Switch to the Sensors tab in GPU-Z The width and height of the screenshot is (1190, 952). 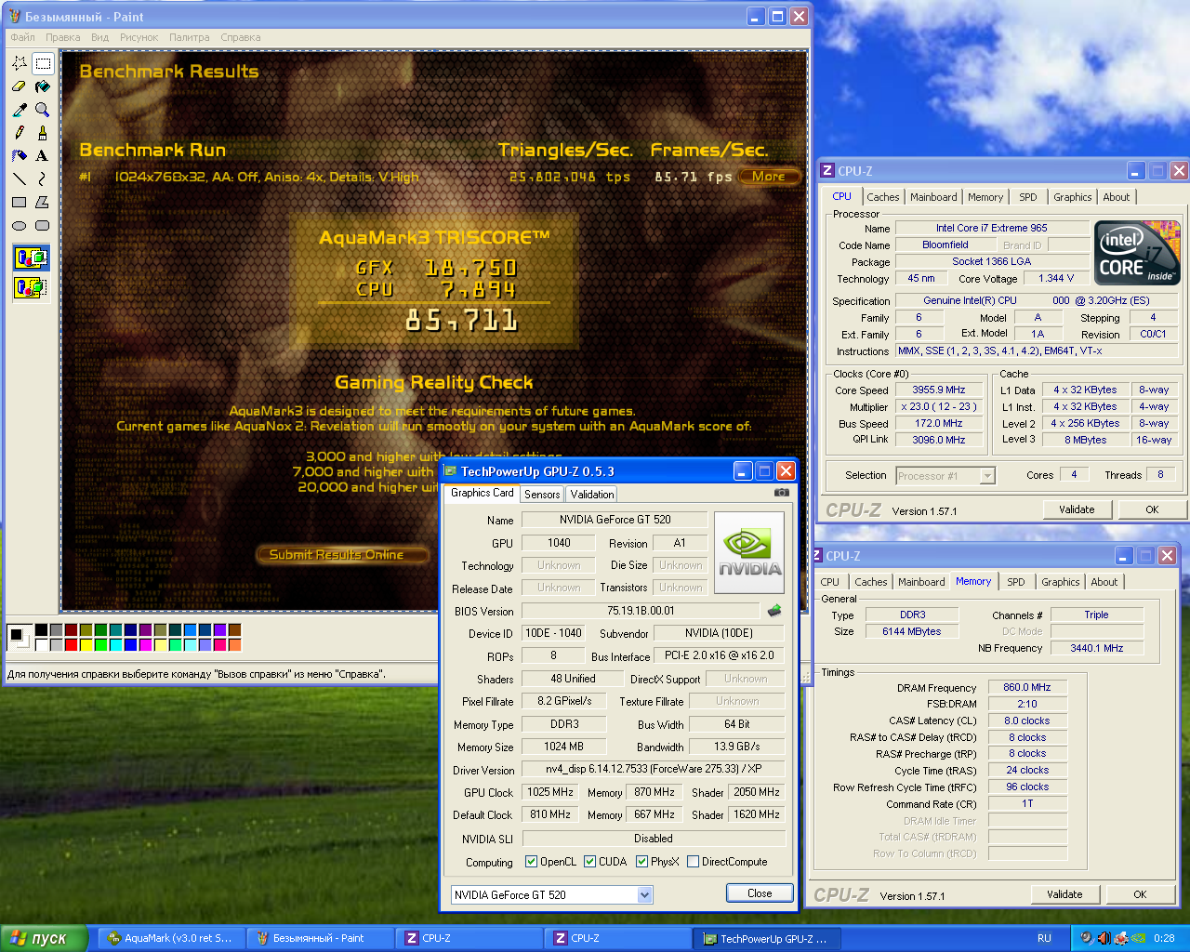click(x=542, y=495)
